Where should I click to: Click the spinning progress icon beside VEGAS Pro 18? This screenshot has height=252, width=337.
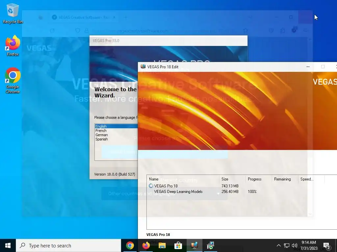[x=151, y=186]
